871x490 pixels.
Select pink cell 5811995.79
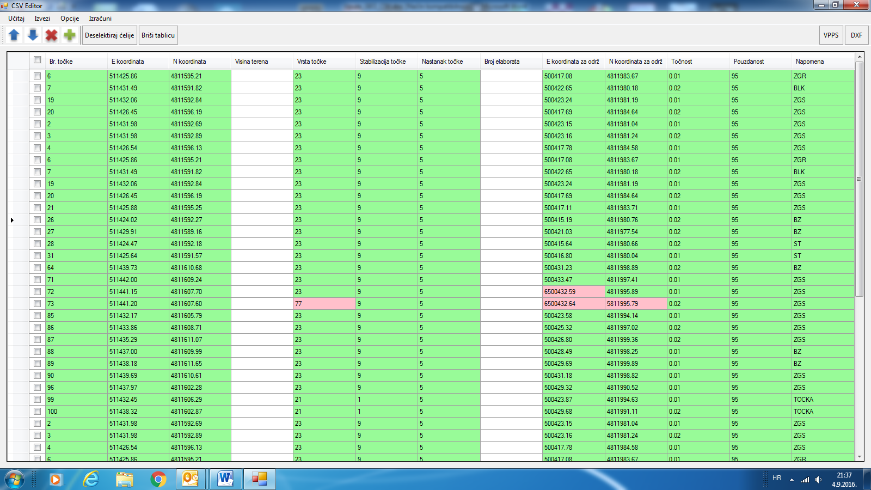(x=636, y=304)
